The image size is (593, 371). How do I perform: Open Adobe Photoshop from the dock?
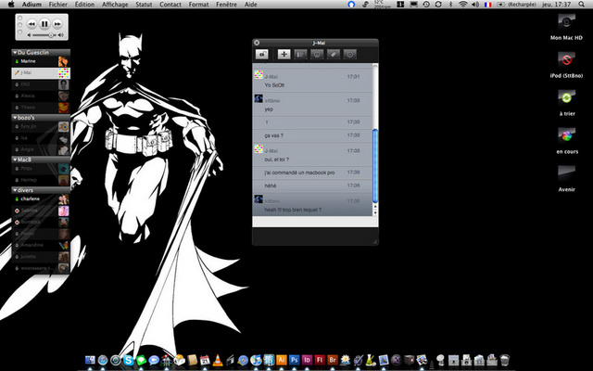[295, 360]
